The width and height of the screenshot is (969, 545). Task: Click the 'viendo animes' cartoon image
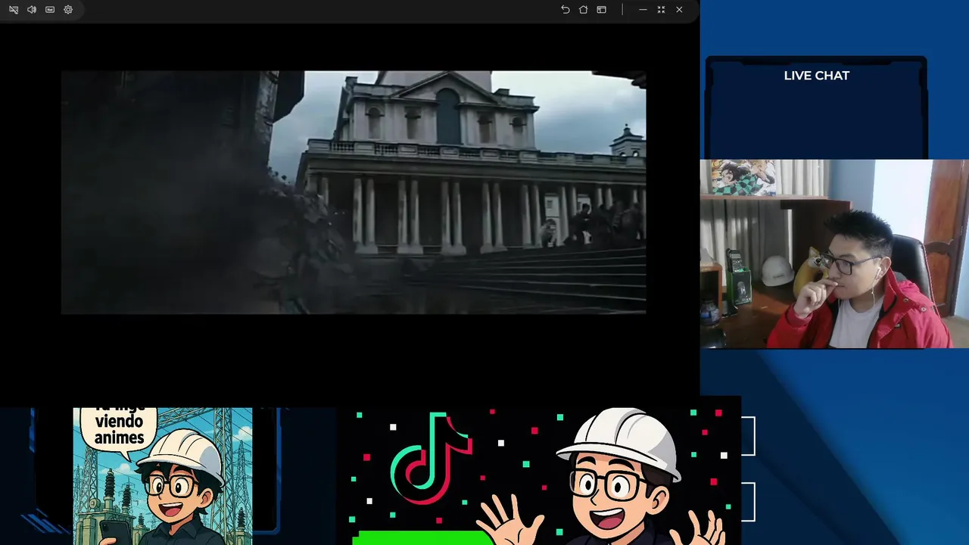click(x=163, y=476)
